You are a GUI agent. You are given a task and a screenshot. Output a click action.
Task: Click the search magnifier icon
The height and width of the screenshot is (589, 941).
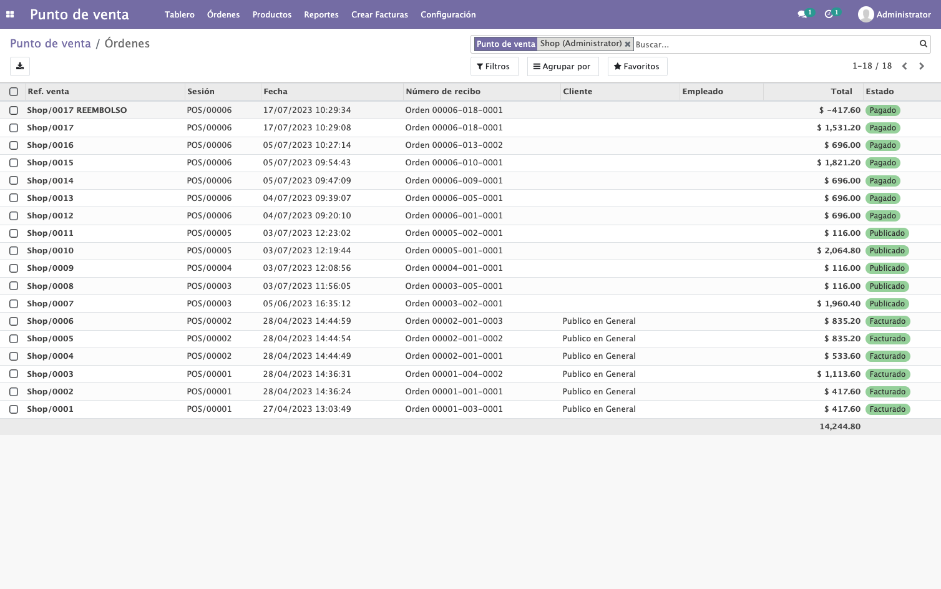pyautogui.click(x=923, y=44)
